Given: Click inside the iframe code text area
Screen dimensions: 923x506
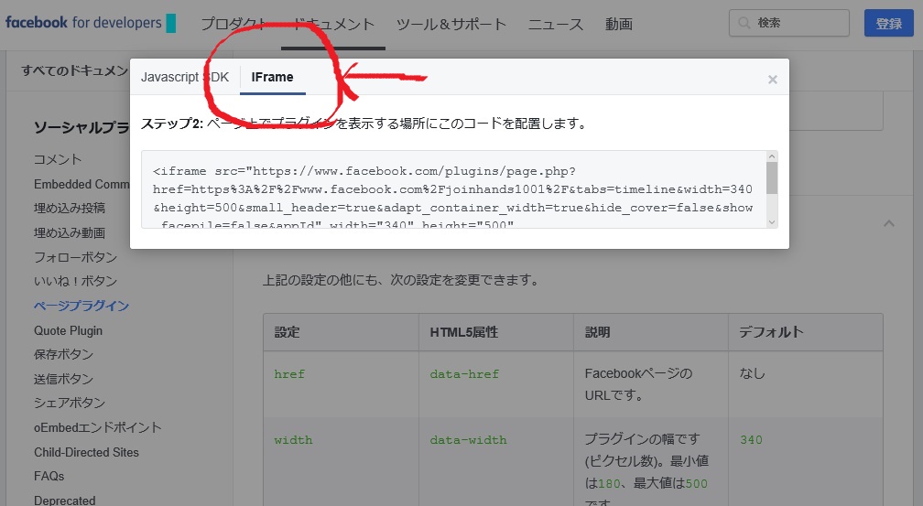Looking at the screenshot, I should tap(453, 189).
